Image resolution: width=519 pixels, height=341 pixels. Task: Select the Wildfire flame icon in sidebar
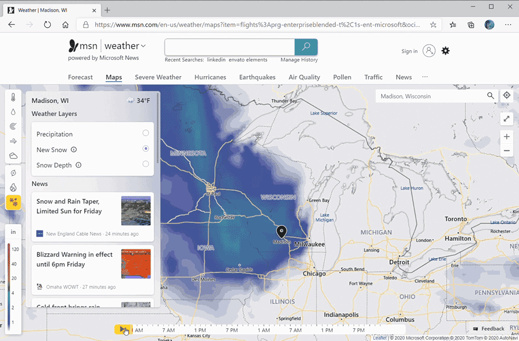pyautogui.click(x=13, y=188)
